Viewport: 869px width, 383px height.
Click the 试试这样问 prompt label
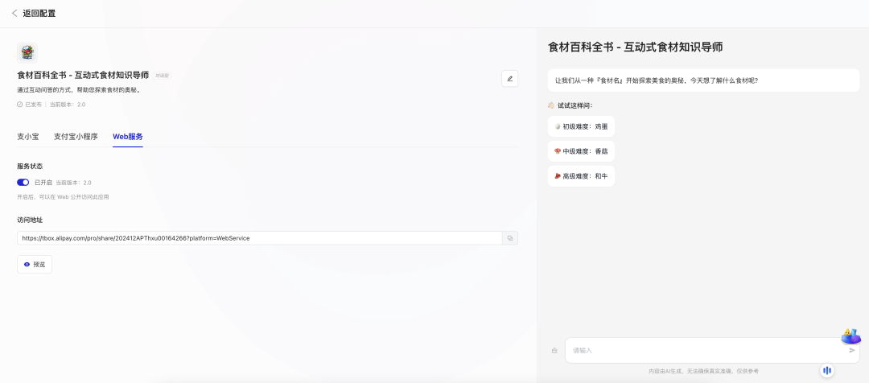point(575,105)
